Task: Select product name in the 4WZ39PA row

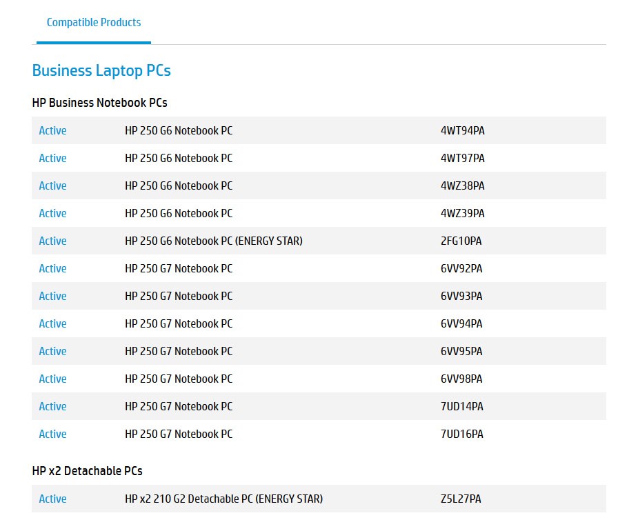Action: (179, 214)
